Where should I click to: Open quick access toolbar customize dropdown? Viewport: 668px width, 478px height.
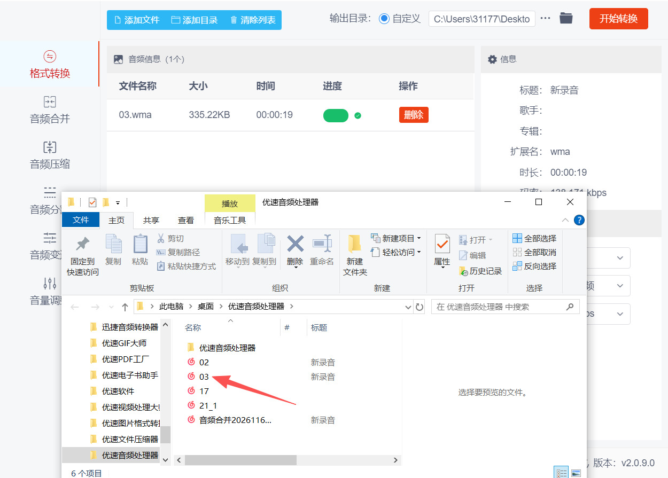(x=118, y=202)
